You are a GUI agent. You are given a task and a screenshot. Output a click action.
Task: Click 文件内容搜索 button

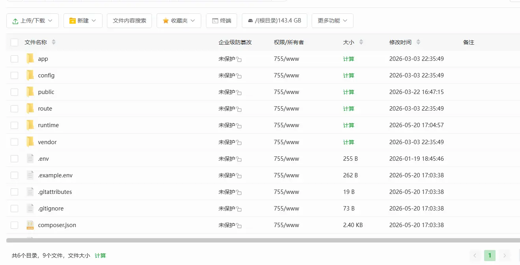pyautogui.click(x=129, y=21)
